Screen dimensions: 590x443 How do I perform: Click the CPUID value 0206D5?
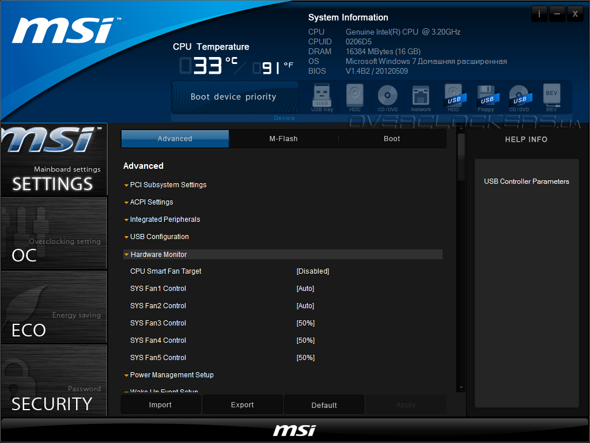point(358,41)
